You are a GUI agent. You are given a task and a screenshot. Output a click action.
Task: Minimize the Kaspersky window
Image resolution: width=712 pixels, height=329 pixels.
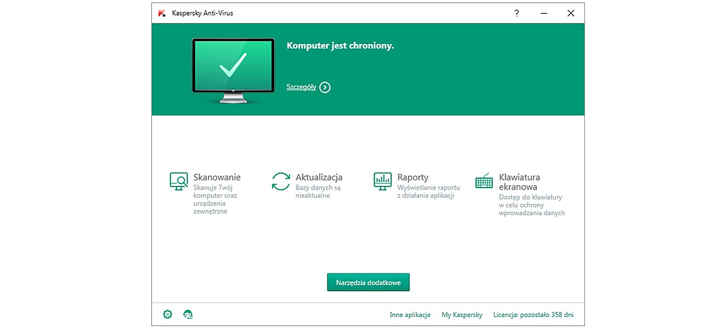coord(544,13)
